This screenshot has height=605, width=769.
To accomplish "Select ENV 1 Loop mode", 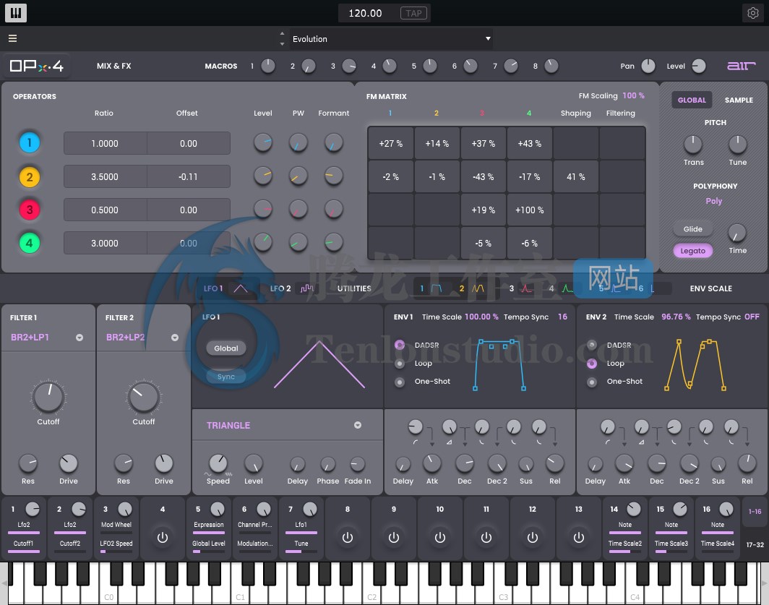I will point(400,364).
